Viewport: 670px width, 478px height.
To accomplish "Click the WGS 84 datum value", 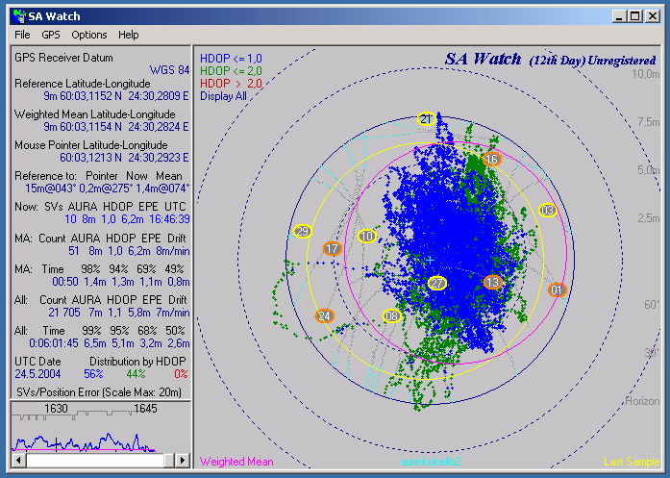I will [169, 70].
